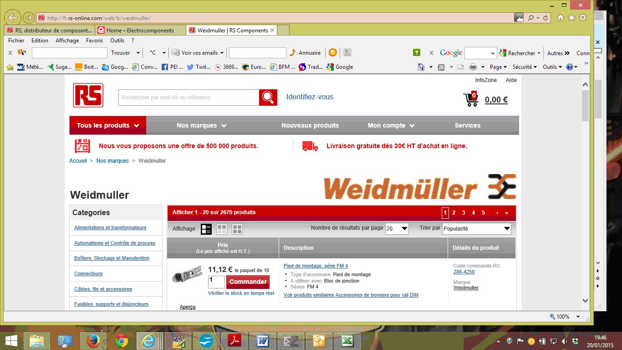
Task: Click Nouveaux produits in navigation bar
Action: 310,125
